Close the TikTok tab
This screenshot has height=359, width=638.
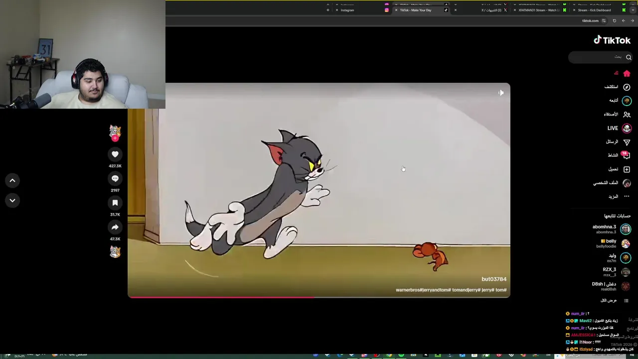[396, 10]
